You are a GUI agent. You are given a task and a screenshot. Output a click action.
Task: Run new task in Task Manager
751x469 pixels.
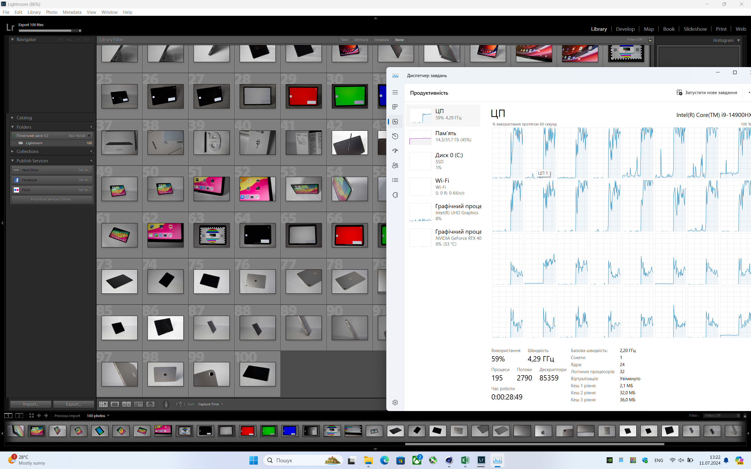coord(707,92)
